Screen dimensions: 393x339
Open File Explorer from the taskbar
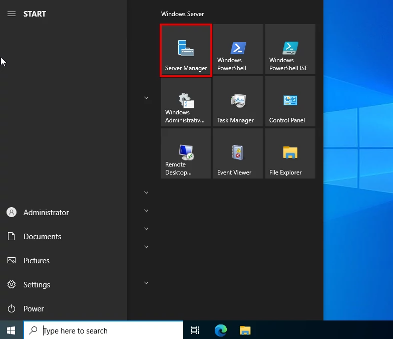pos(245,330)
